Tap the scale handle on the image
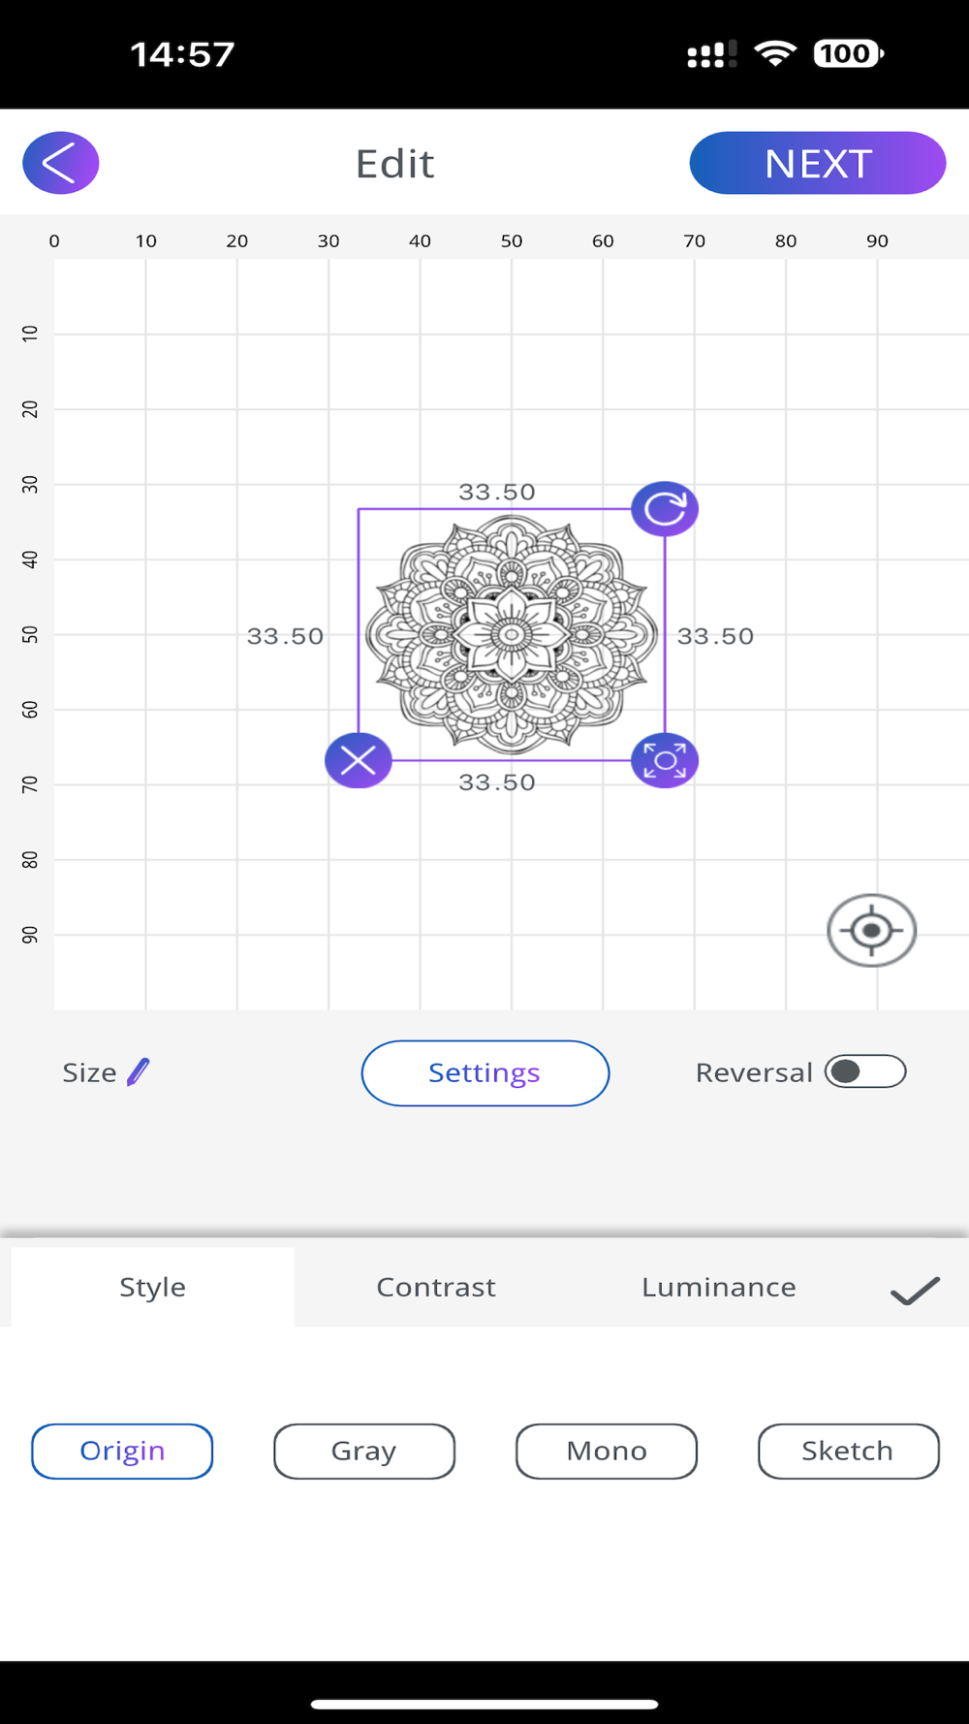Viewport: 969px width, 1724px height. click(x=665, y=760)
